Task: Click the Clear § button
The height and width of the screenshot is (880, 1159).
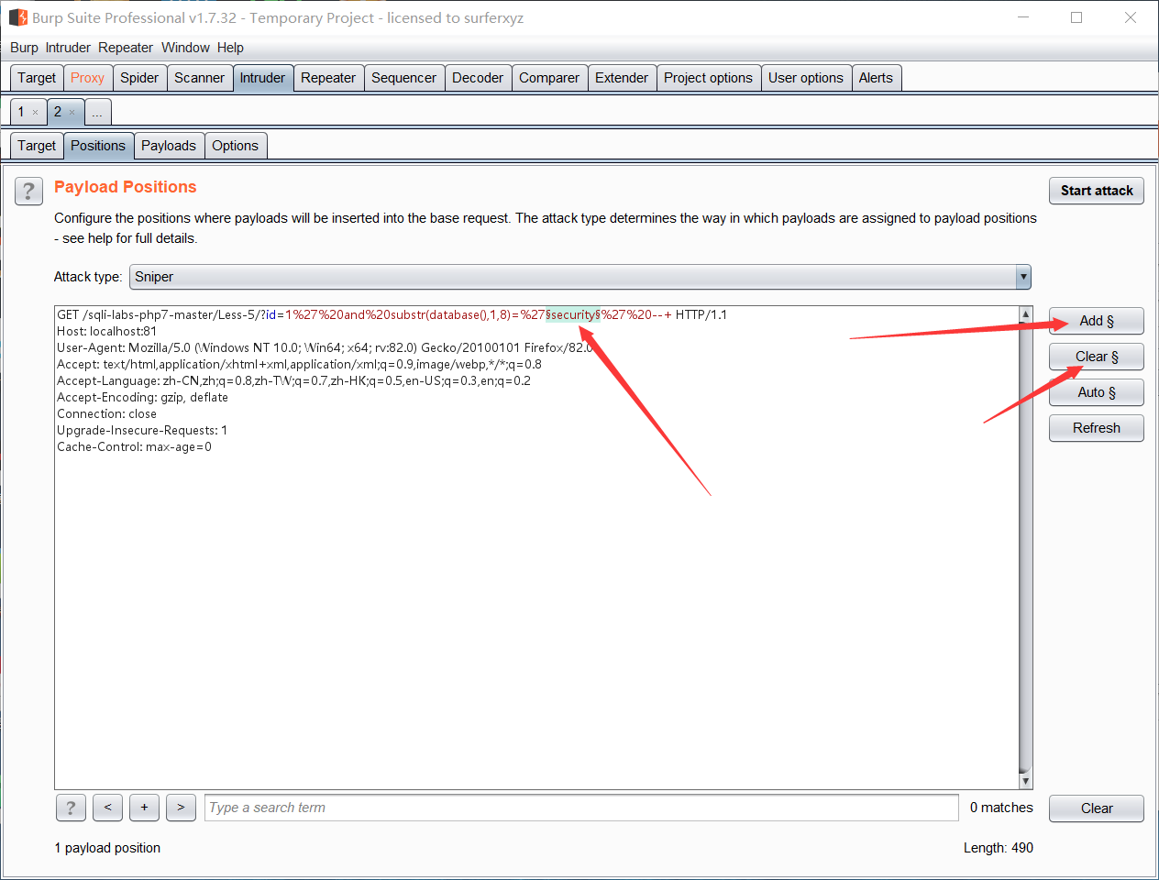Action: coord(1097,357)
